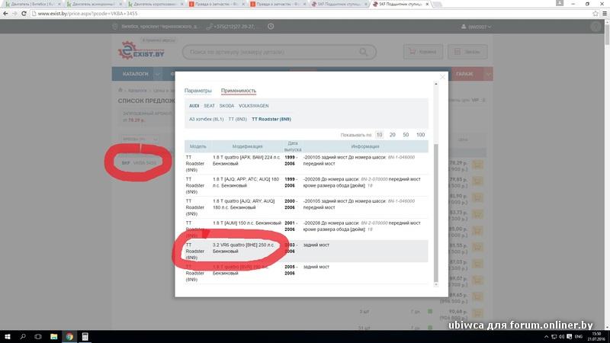Show hidden system tray icons
The width and height of the screenshot is (610, 343).
(x=546, y=337)
